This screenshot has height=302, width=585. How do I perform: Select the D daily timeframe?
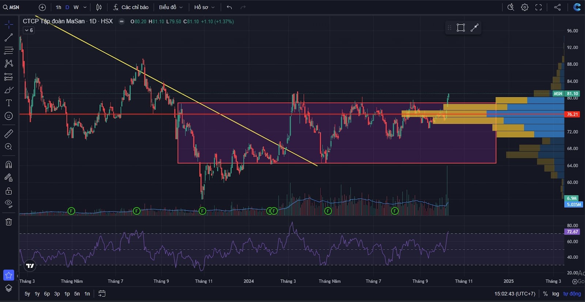click(67, 7)
